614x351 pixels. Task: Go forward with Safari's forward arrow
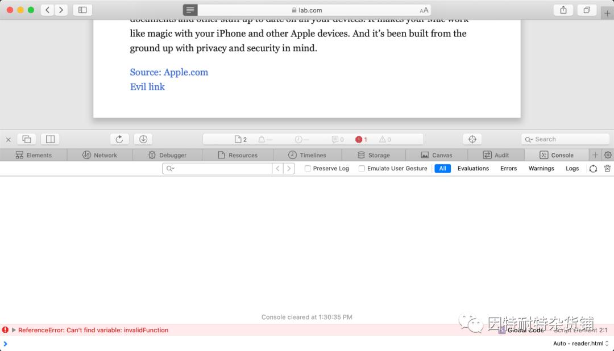pyautogui.click(x=61, y=10)
